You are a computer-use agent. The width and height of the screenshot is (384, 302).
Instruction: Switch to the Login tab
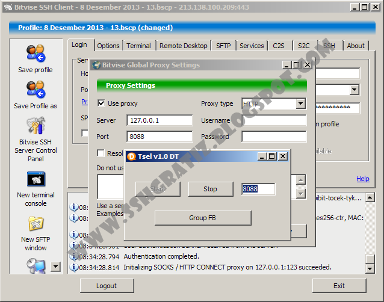click(x=79, y=45)
